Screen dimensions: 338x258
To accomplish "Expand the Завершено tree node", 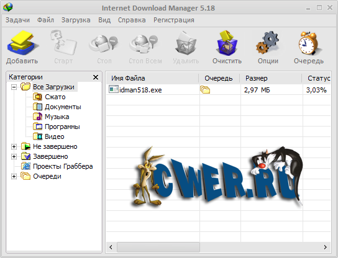I will tap(14, 156).
